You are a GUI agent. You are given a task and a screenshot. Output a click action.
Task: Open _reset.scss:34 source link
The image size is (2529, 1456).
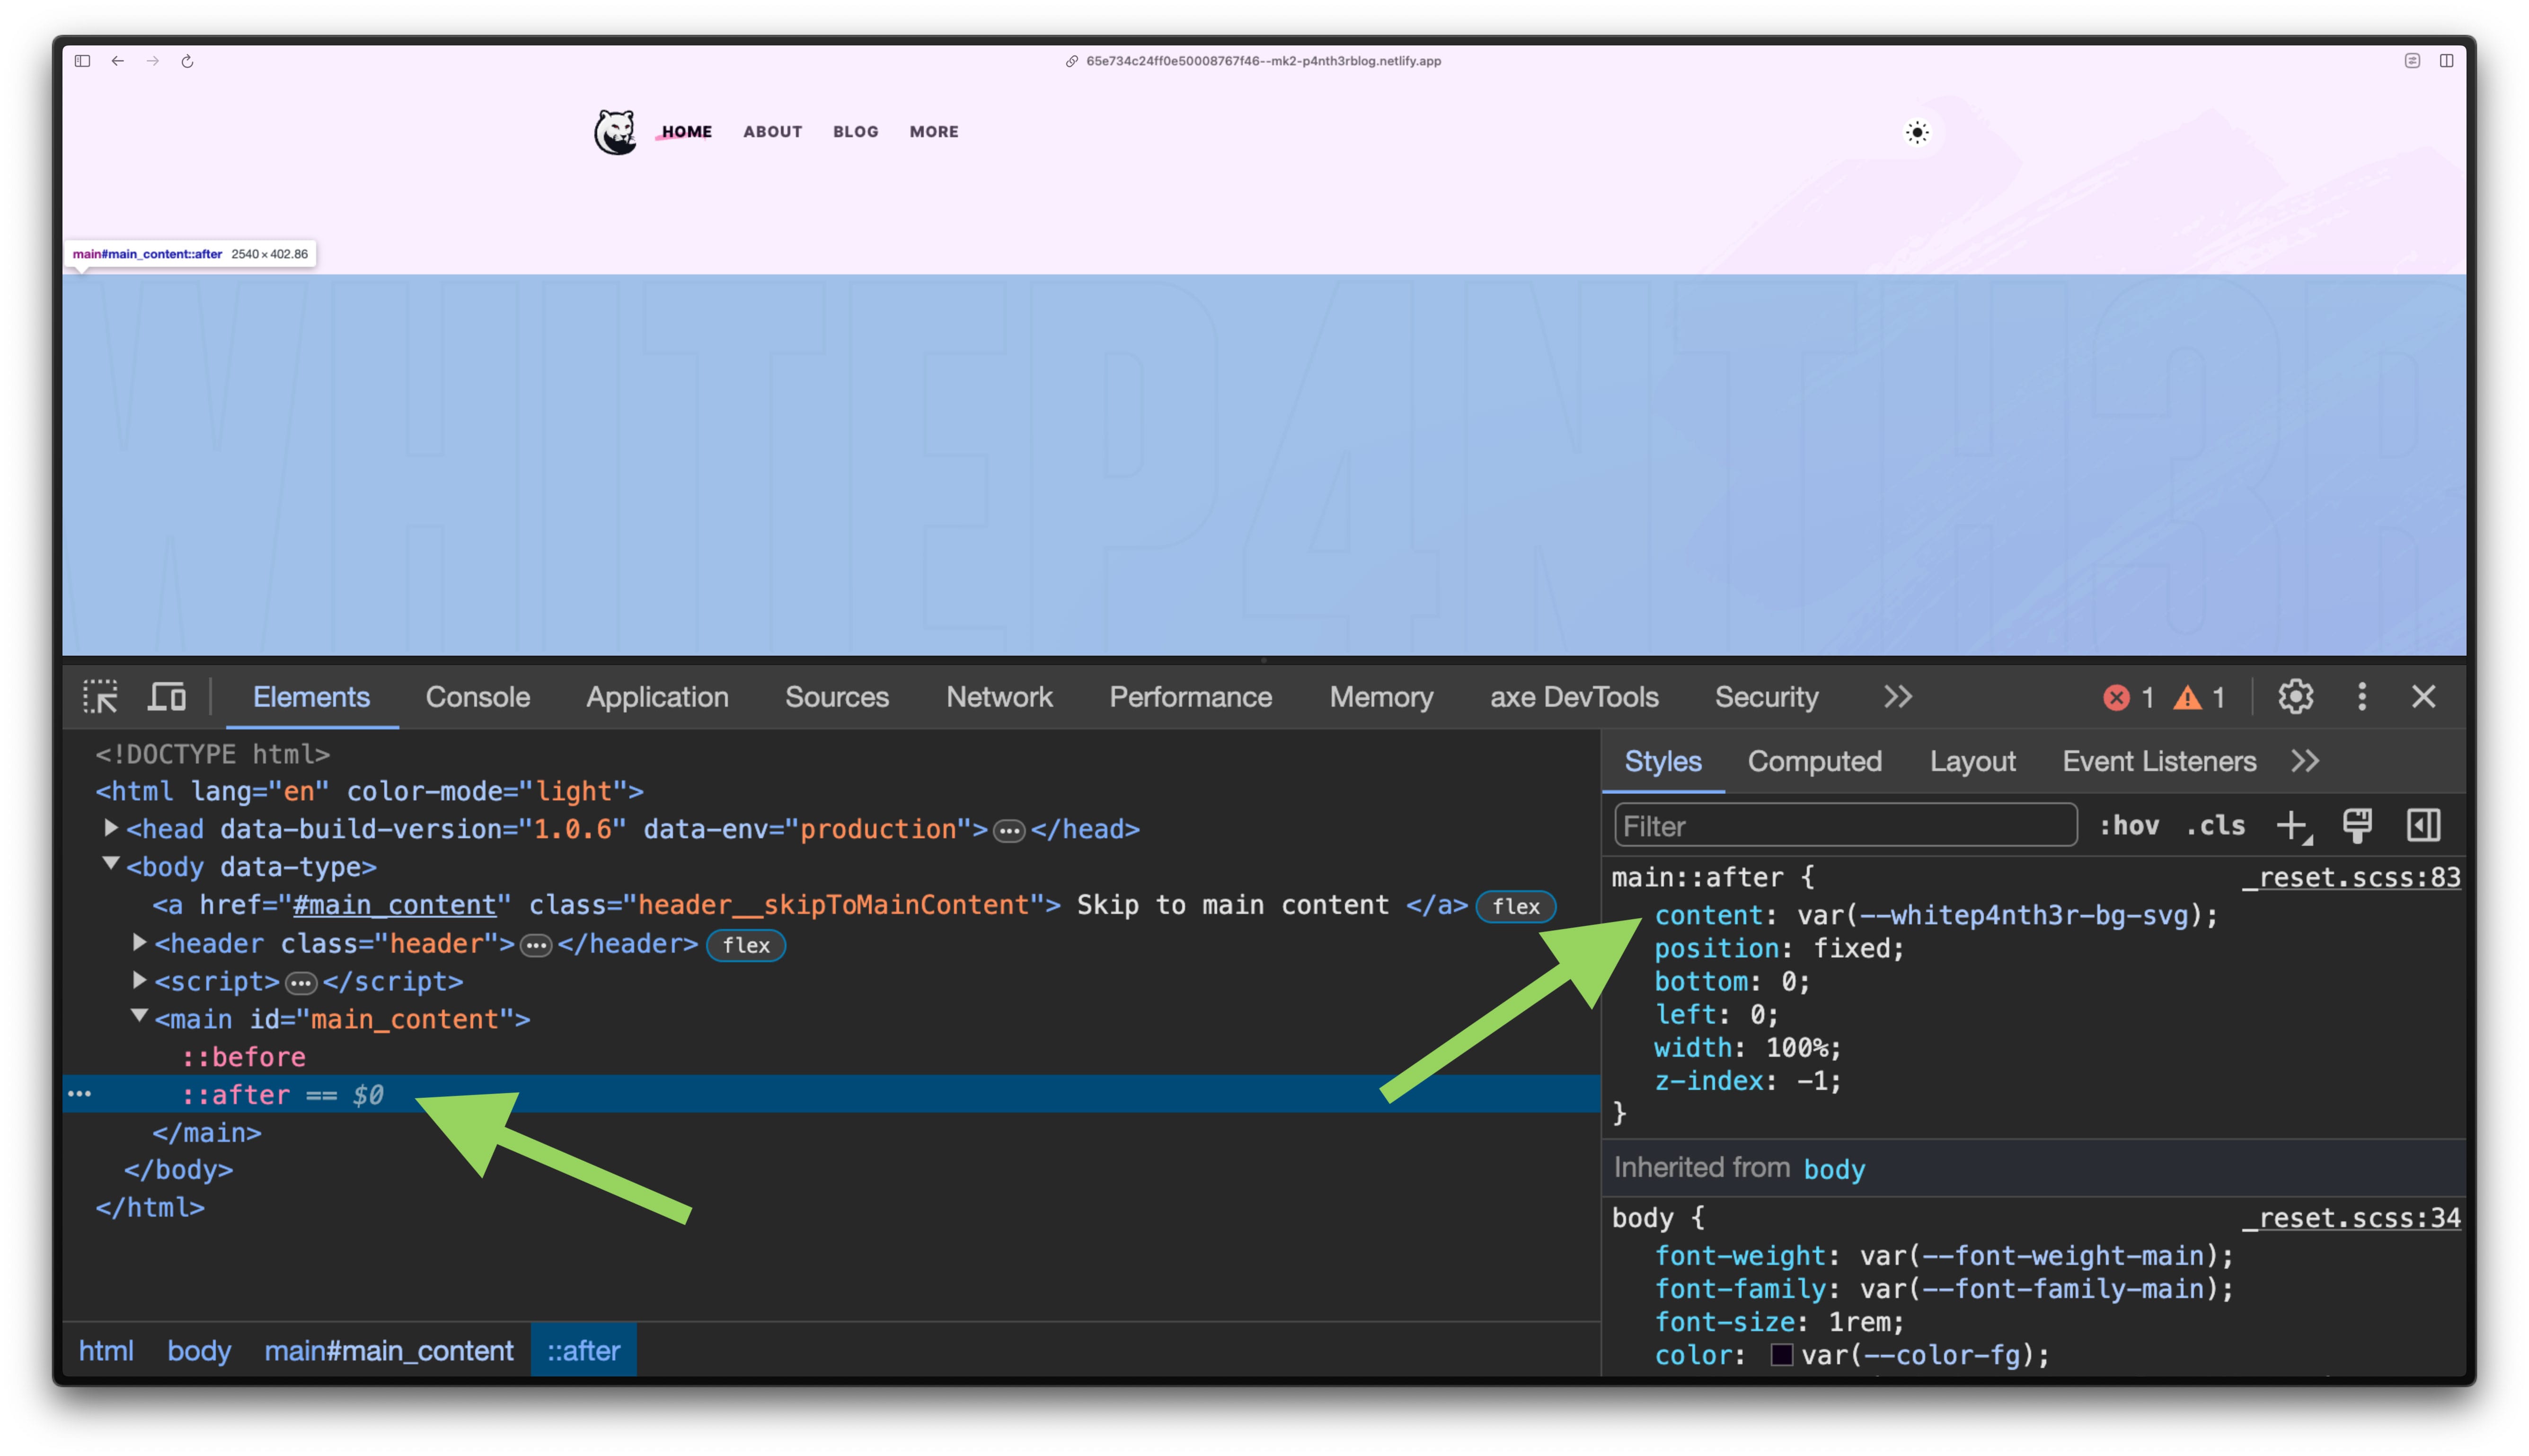2351,1217
